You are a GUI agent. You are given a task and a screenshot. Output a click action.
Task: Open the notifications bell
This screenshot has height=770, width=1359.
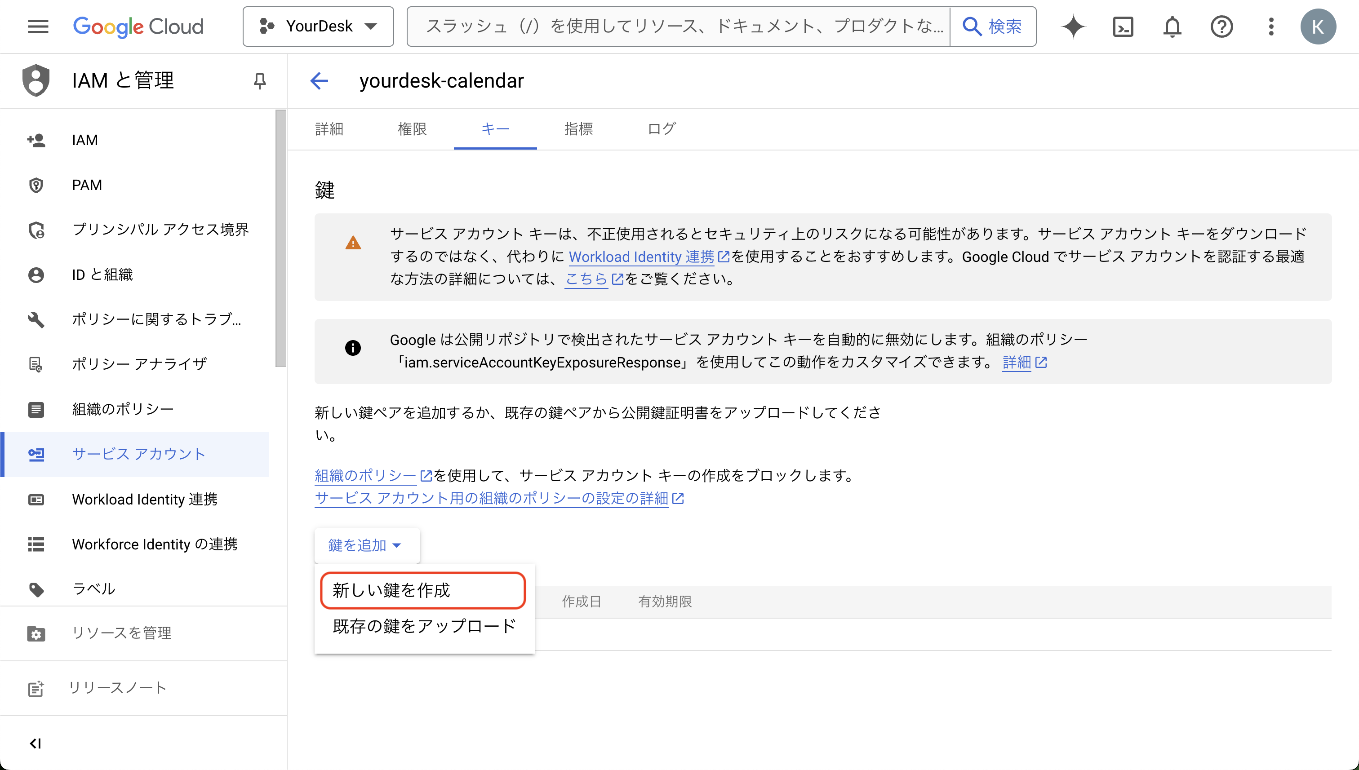(x=1172, y=27)
